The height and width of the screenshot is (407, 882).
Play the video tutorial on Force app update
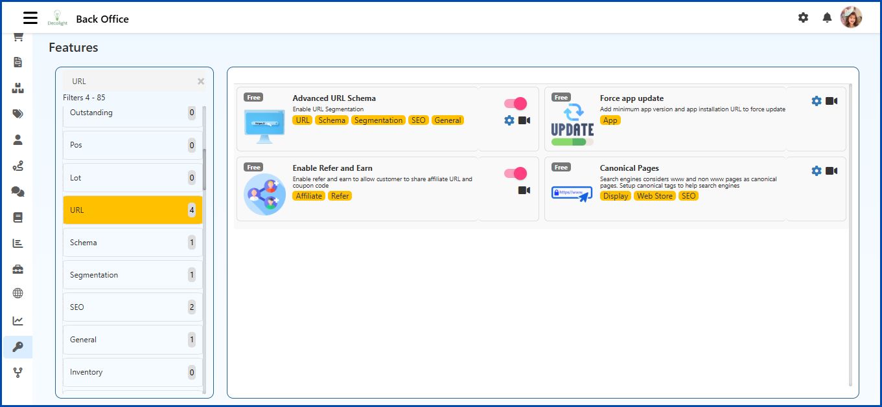[x=833, y=100]
